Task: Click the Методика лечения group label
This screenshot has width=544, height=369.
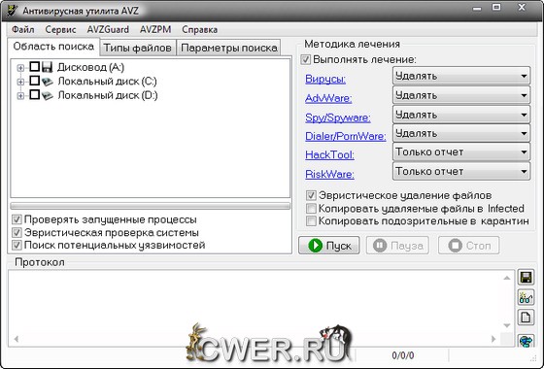Action: [x=352, y=44]
